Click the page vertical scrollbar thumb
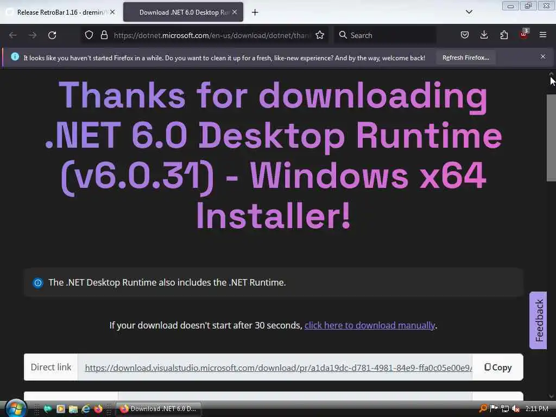Viewport: 556px width, 417px height. pos(551,138)
